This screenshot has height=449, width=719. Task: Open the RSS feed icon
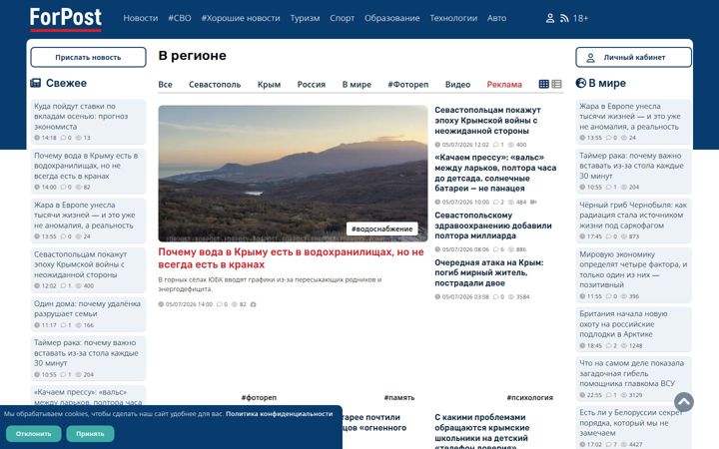(x=564, y=18)
